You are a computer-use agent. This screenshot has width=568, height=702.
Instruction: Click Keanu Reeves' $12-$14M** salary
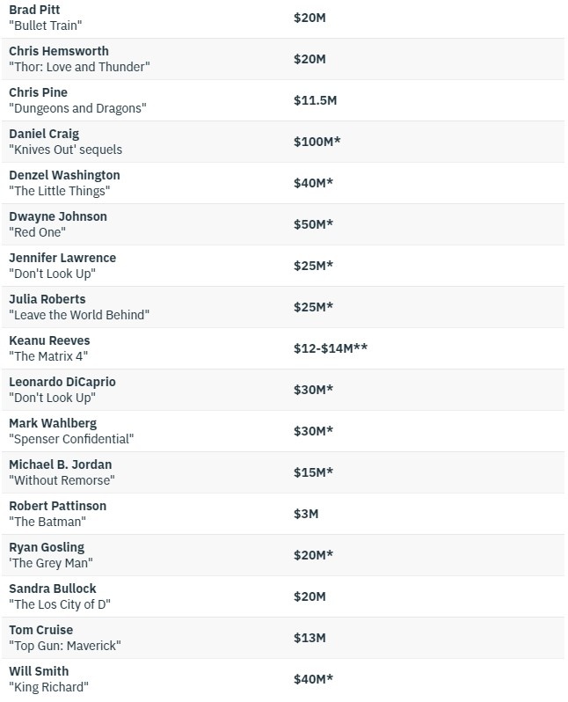click(x=331, y=348)
